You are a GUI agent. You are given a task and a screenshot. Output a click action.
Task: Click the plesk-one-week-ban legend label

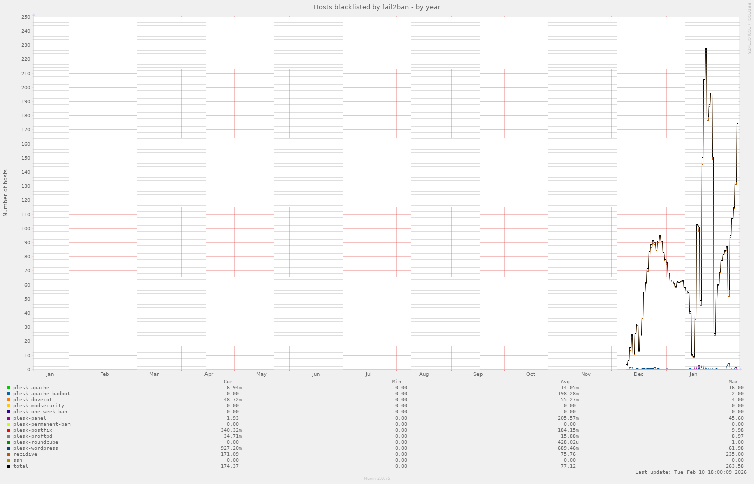[x=40, y=411]
